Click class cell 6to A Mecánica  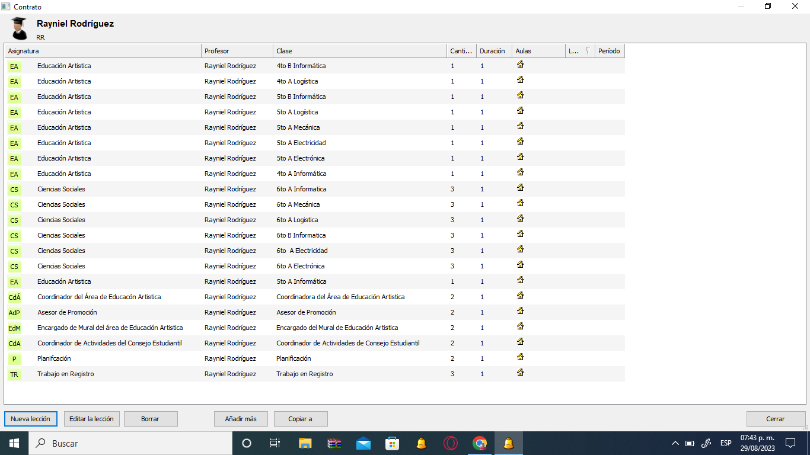(298, 204)
